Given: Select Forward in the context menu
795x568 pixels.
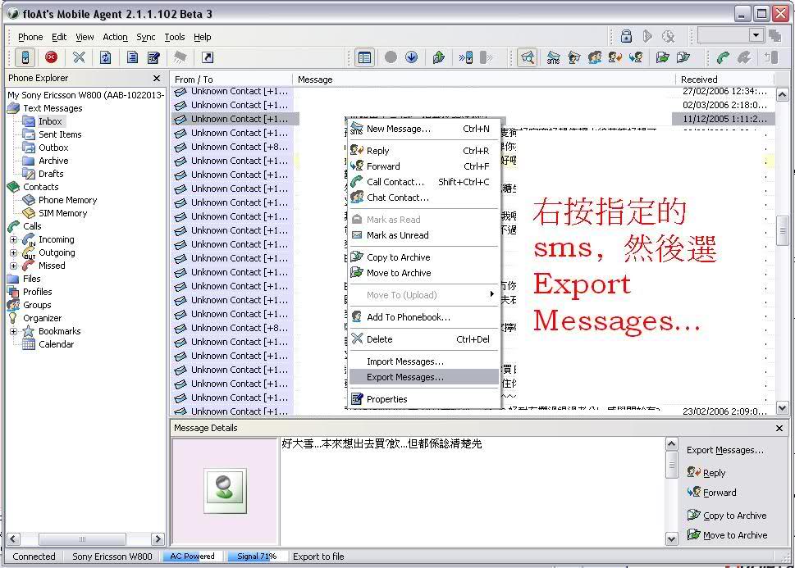Looking at the screenshot, I should click(x=424, y=166).
